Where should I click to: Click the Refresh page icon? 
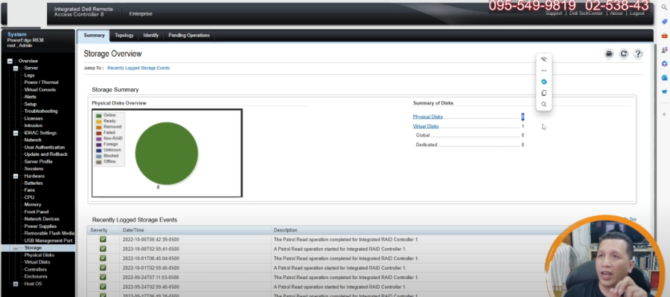623,53
